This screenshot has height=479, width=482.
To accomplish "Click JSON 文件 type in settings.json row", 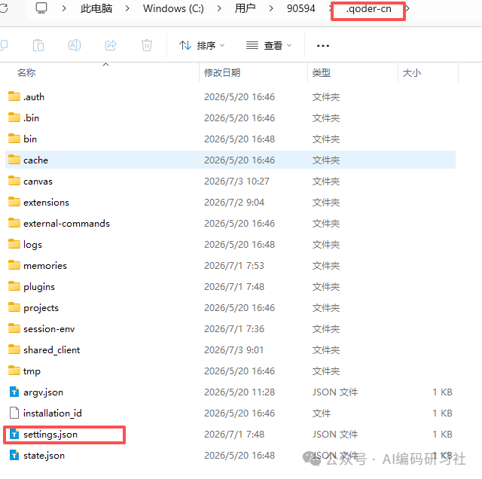I will 335,435.
